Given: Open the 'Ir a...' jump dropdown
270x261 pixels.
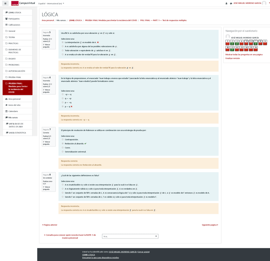Looking at the screenshot, I should (130, 236).
